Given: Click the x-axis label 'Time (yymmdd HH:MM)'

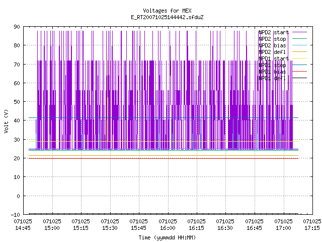Looking at the screenshot, I should pyautogui.click(x=167, y=237).
